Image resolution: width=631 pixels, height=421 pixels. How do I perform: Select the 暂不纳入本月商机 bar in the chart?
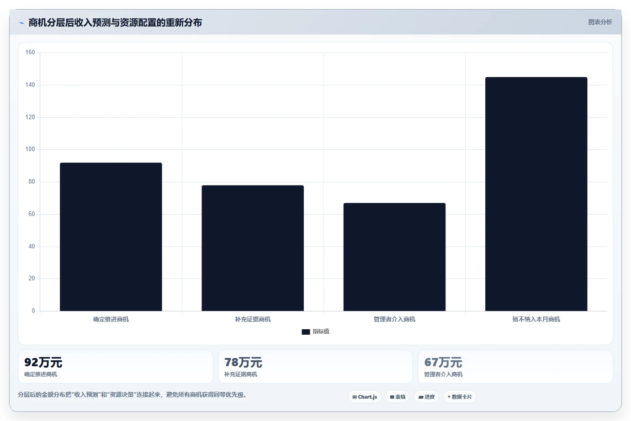536,194
